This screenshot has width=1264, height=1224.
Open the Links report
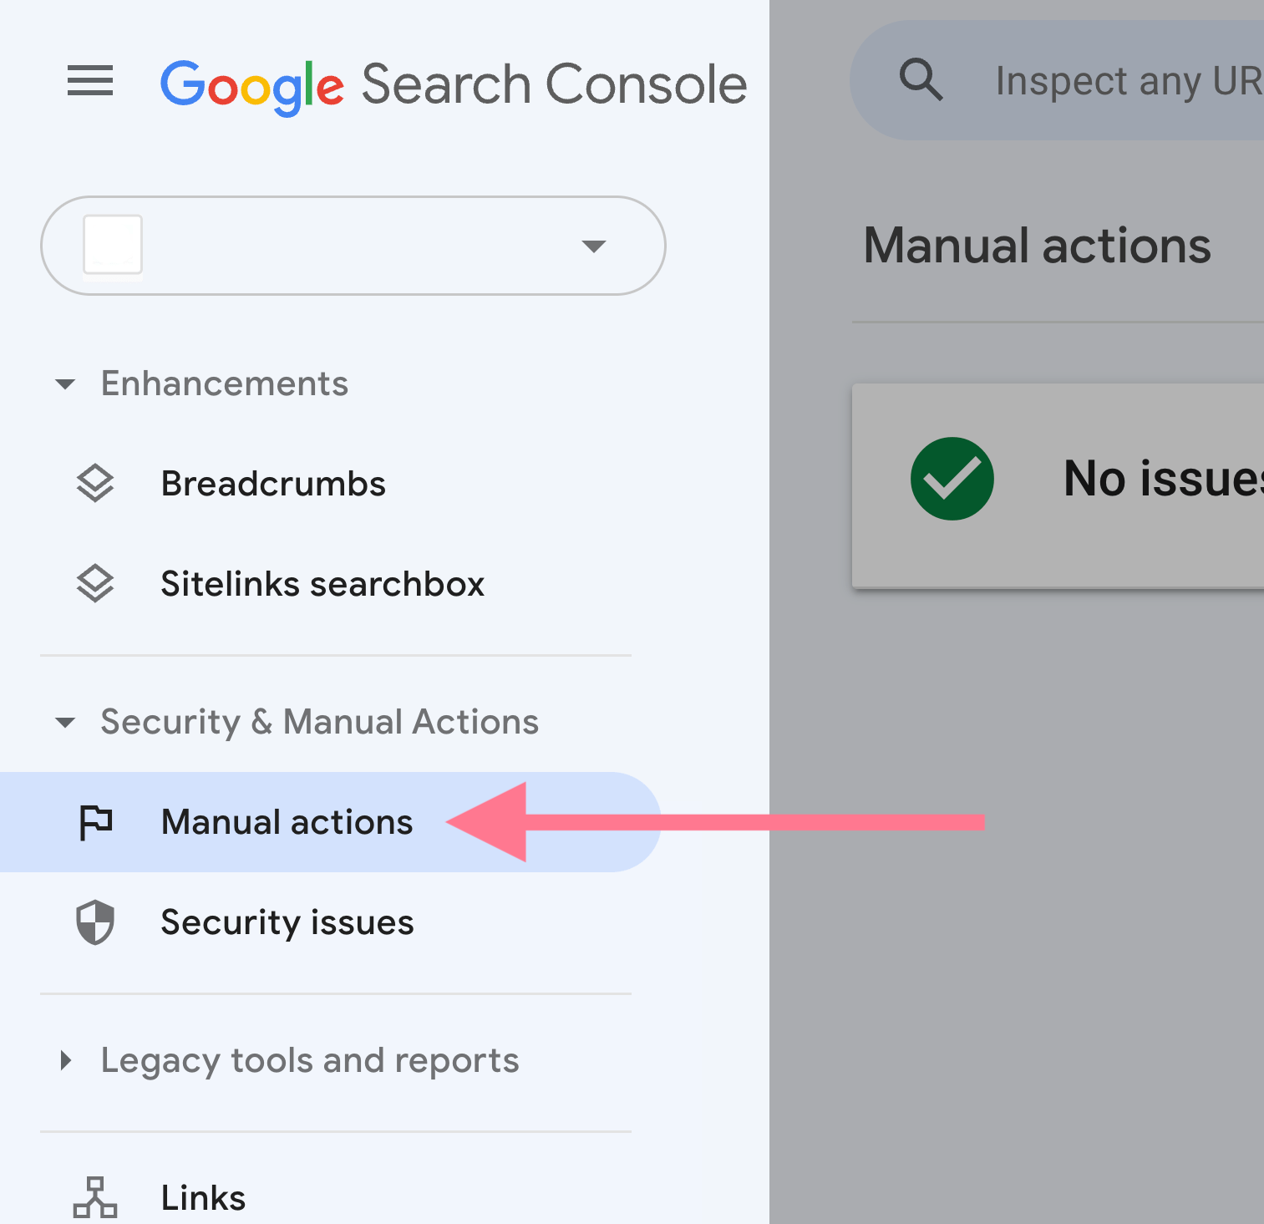[x=202, y=1196]
